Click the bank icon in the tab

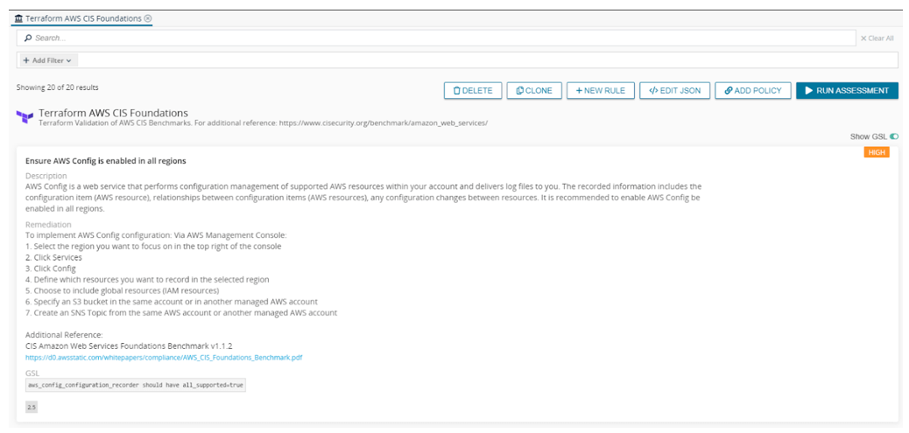[18, 18]
